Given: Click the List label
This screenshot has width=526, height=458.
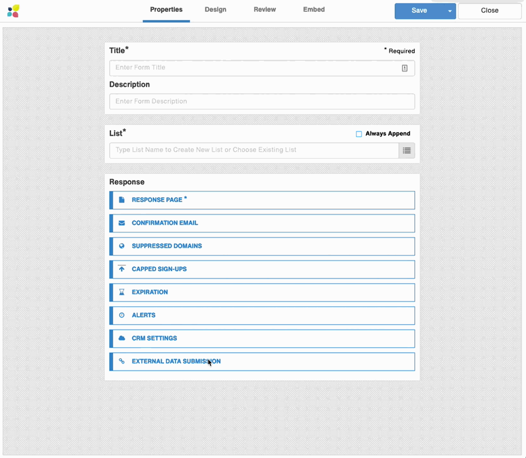Looking at the screenshot, I should tap(118, 133).
